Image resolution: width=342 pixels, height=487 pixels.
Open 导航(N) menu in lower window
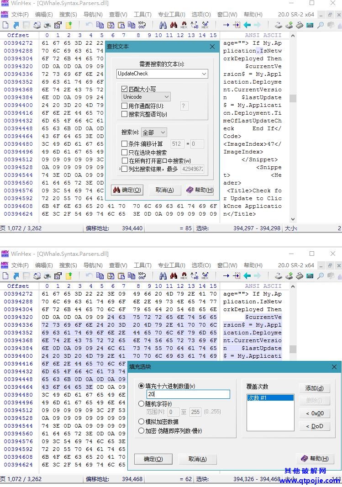(93, 265)
